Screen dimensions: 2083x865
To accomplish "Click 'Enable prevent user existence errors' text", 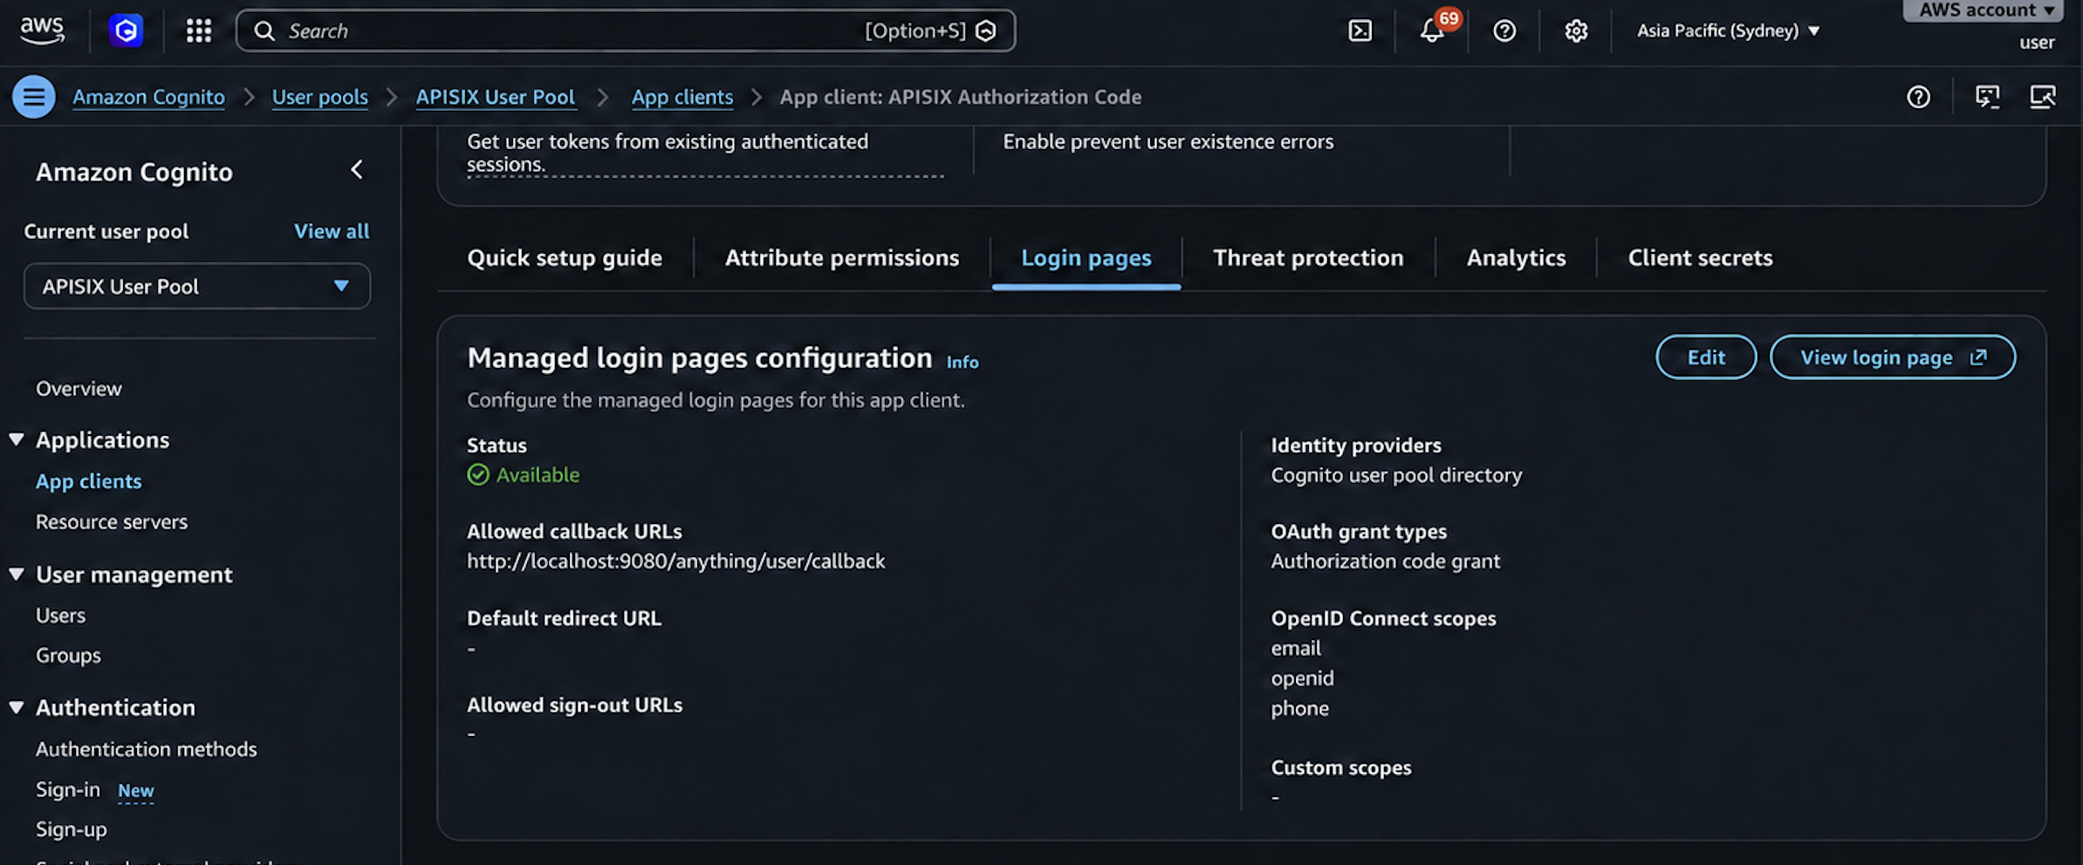I will 1168,141.
